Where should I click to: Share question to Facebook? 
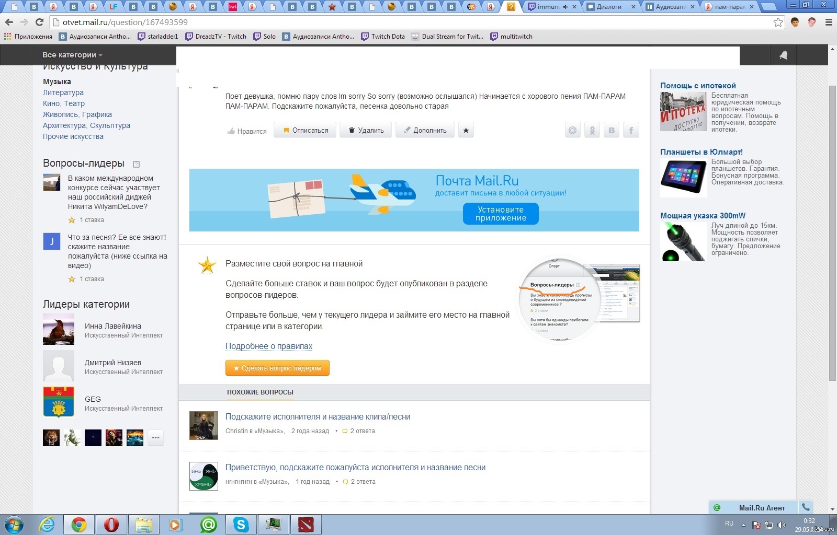[631, 131]
